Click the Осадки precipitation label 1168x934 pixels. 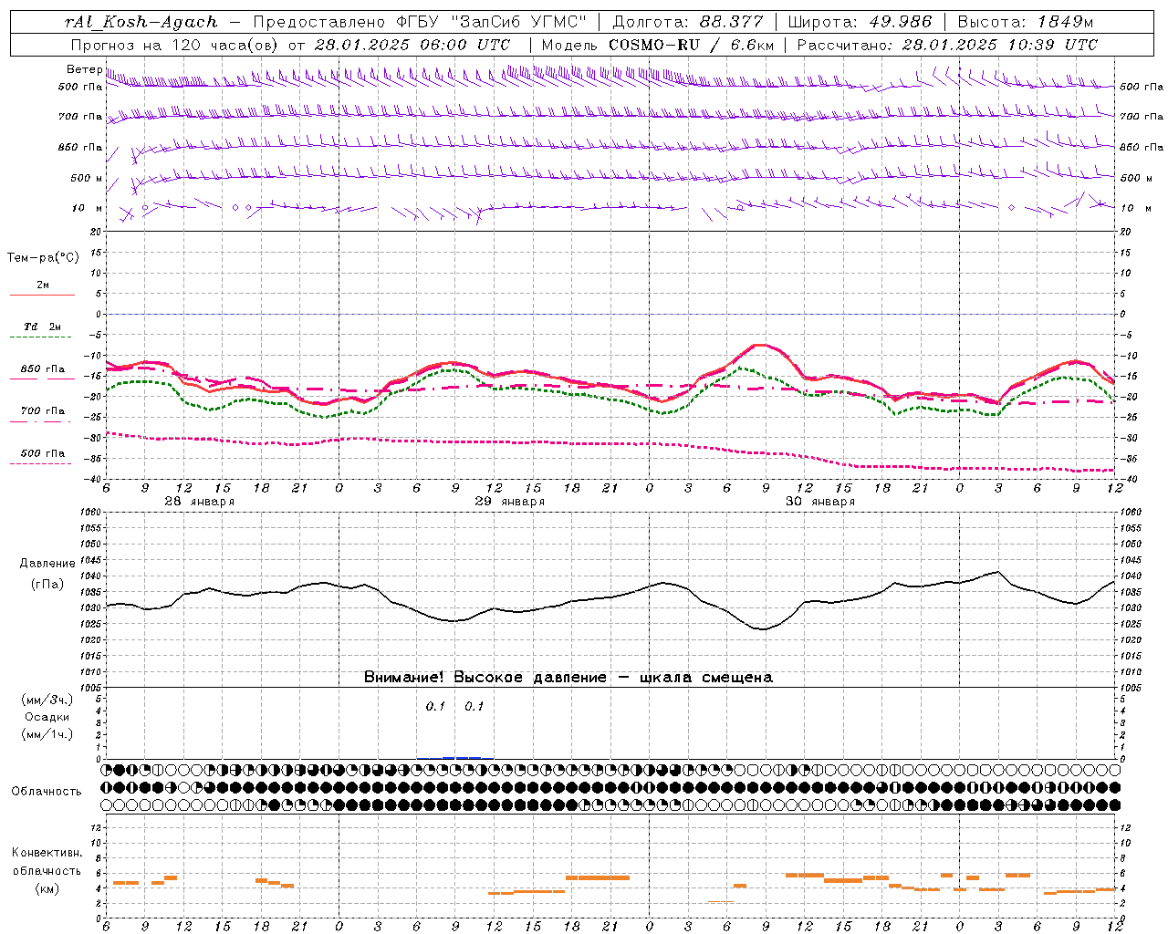coord(47,717)
